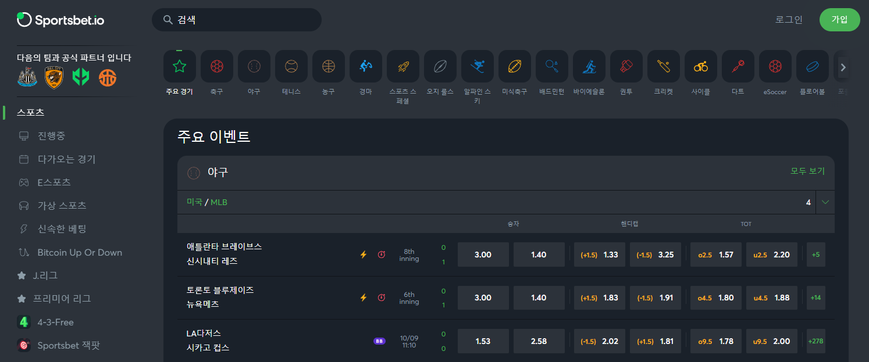Click the 검색 search input field
Viewport: 869px width, 362px height.
click(x=244, y=20)
